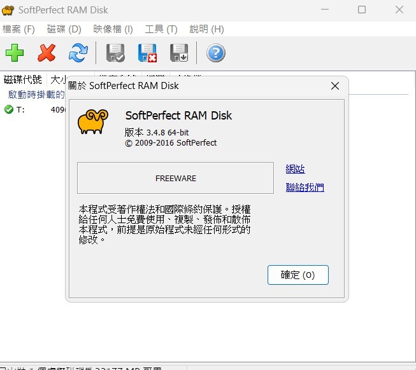Close the About SoftPerfect RAM Disk dialog
416x370 pixels.
pyautogui.click(x=335, y=86)
